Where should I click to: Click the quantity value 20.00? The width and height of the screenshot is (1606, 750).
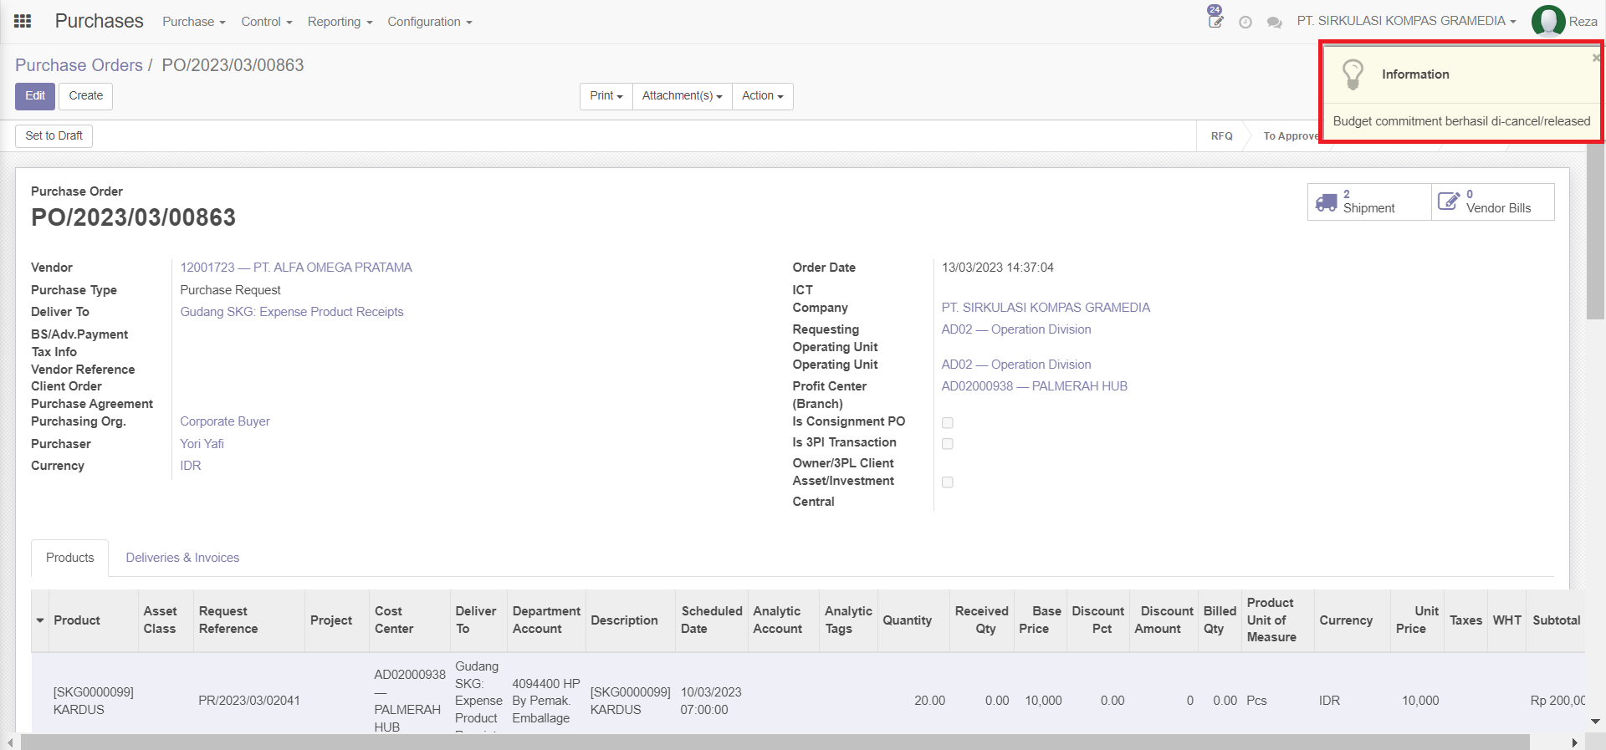click(929, 701)
